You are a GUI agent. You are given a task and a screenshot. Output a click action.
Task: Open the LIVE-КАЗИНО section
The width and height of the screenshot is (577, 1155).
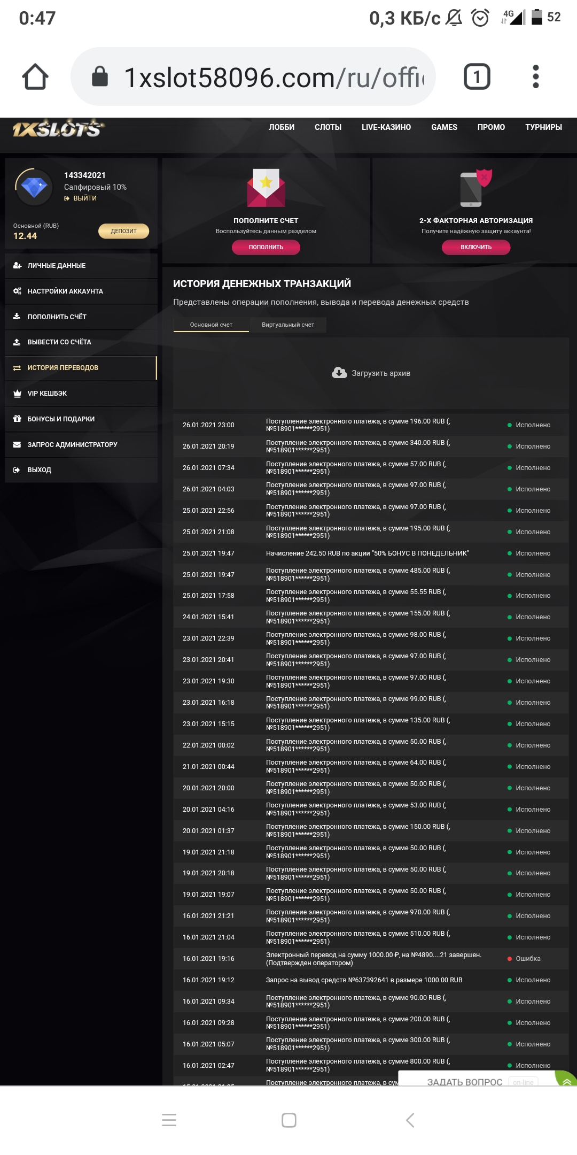[386, 127]
